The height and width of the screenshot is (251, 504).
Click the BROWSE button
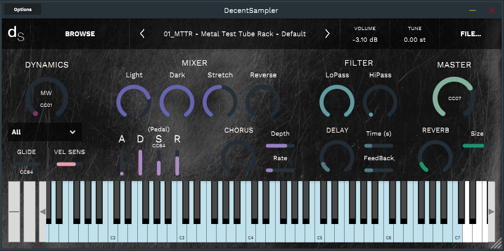click(80, 34)
